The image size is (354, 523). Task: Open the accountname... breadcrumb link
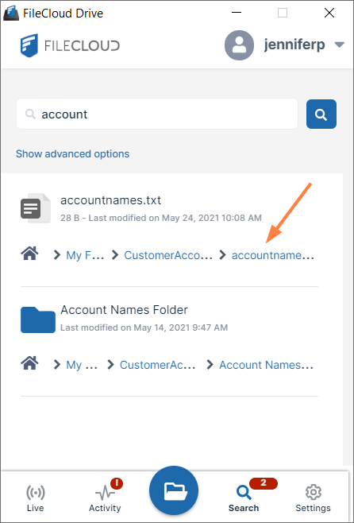(272, 255)
